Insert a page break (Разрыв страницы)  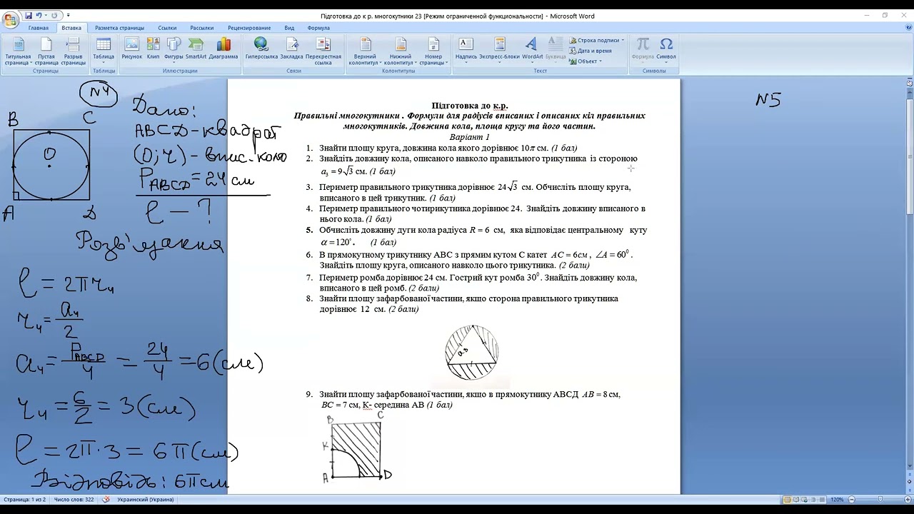[74, 51]
